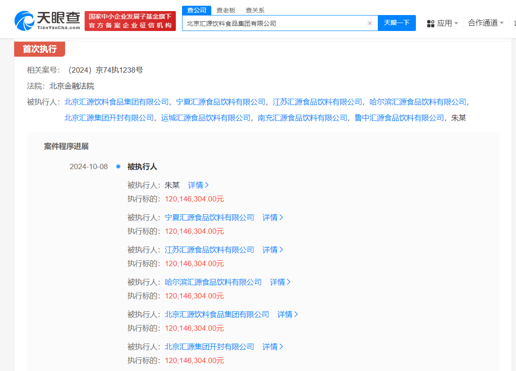This screenshot has width=516, height=371.
Task: Select 朱某's amount 120,146,304.00元
Action: pyautogui.click(x=194, y=199)
